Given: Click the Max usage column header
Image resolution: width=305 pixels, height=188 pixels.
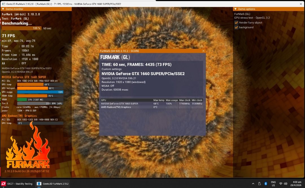Looking at the screenshot, I should coord(172,100).
